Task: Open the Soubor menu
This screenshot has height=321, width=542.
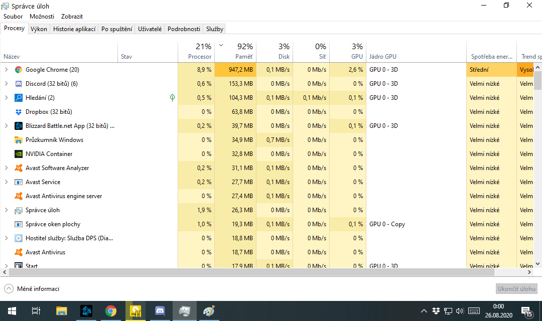Action: [13, 17]
